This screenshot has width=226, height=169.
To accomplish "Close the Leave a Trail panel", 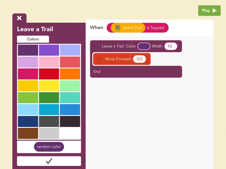I will pyautogui.click(x=19, y=18).
